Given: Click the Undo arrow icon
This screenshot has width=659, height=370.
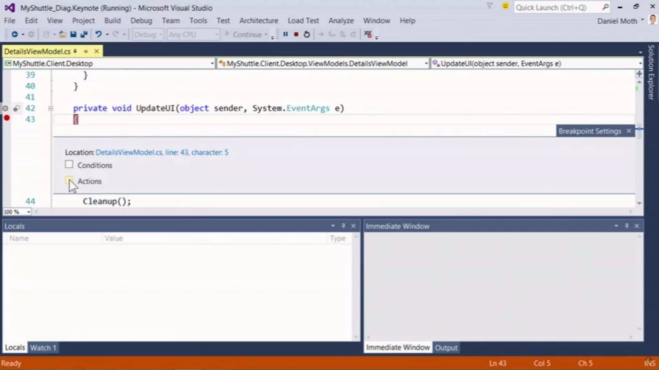Looking at the screenshot, I should [98, 34].
